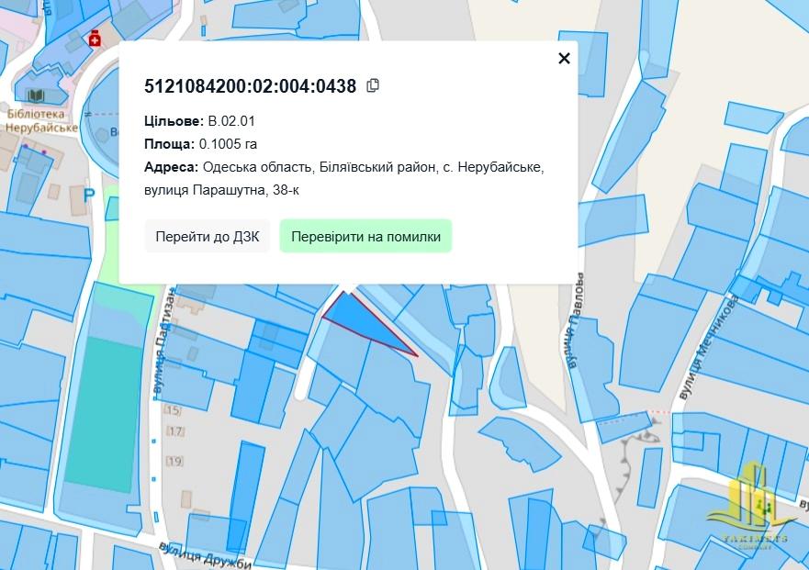Click the вулиця Дружби street label
This screenshot has width=809, height=570.
pos(204,554)
